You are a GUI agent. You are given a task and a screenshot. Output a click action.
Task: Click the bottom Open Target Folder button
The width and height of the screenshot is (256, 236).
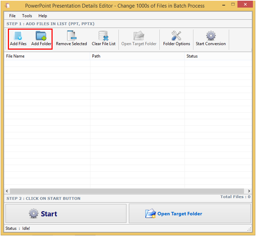click(190, 213)
